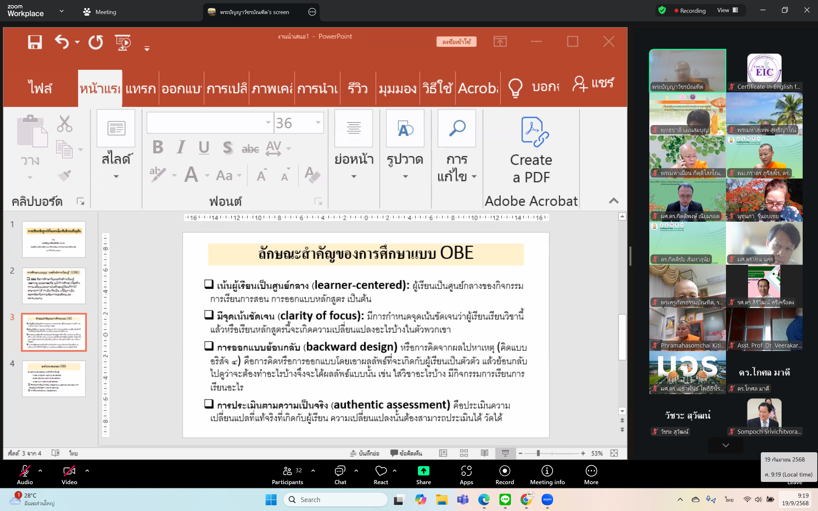Toggle text Shadow formatting

228,147
